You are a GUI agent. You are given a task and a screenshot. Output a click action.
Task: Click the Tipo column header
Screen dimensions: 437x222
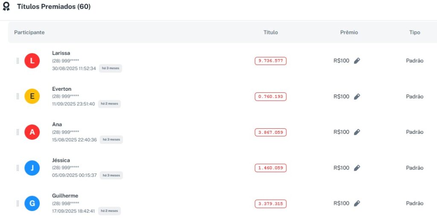414,32
